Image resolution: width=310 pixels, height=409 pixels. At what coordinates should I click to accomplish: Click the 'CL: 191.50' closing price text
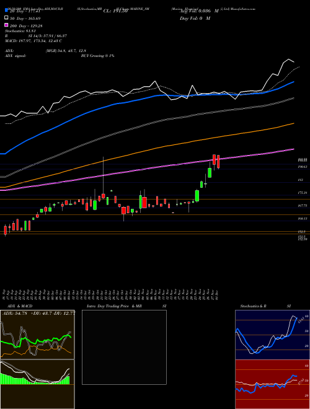(x=115, y=11)
